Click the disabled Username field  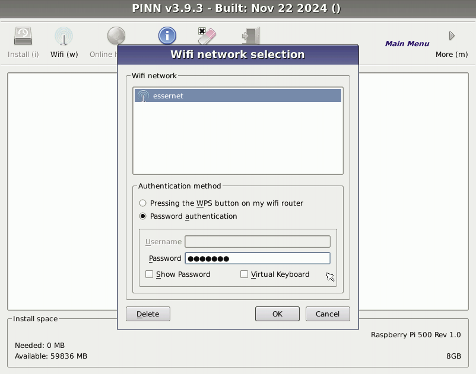tap(258, 241)
